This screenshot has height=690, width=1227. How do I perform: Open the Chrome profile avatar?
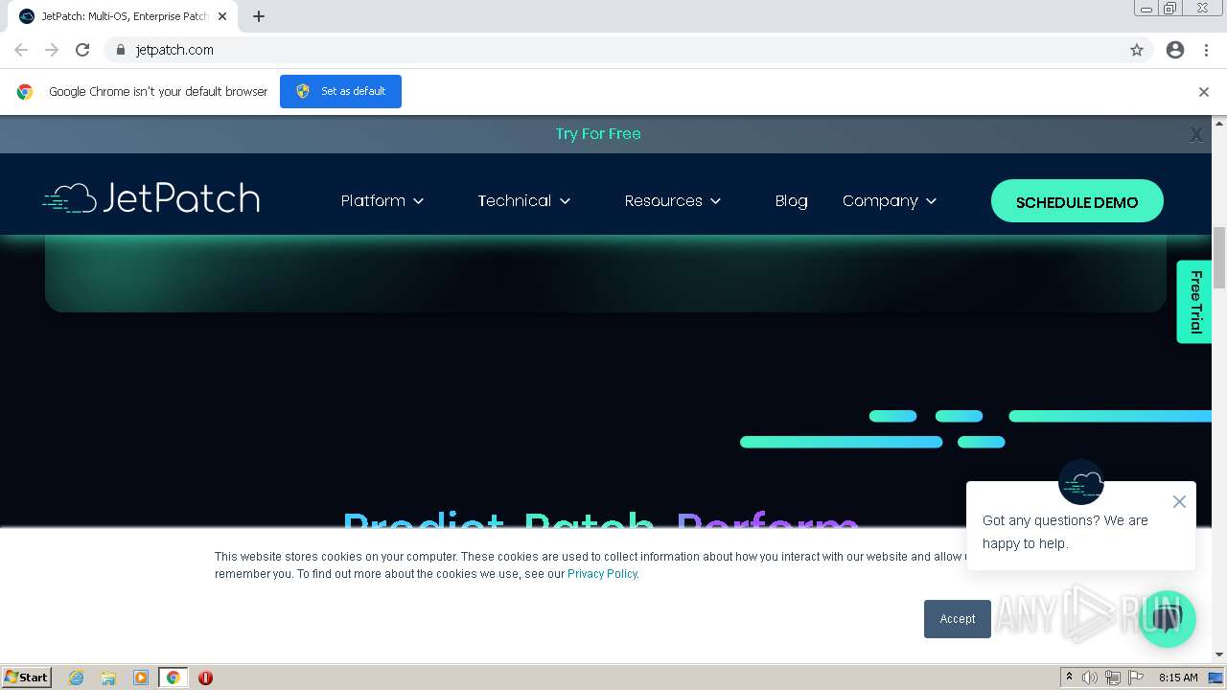[x=1175, y=50]
